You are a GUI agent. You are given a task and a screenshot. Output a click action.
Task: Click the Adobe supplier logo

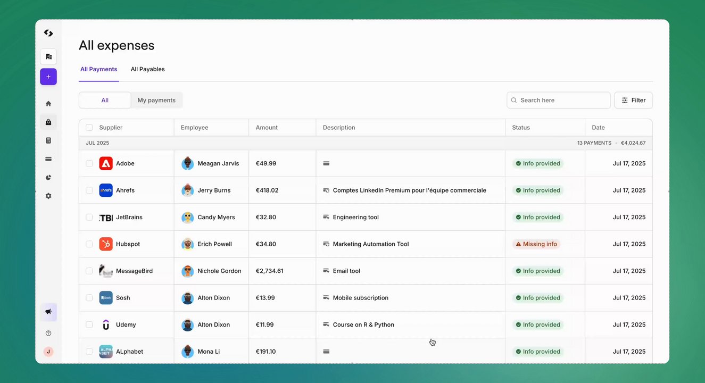106,163
